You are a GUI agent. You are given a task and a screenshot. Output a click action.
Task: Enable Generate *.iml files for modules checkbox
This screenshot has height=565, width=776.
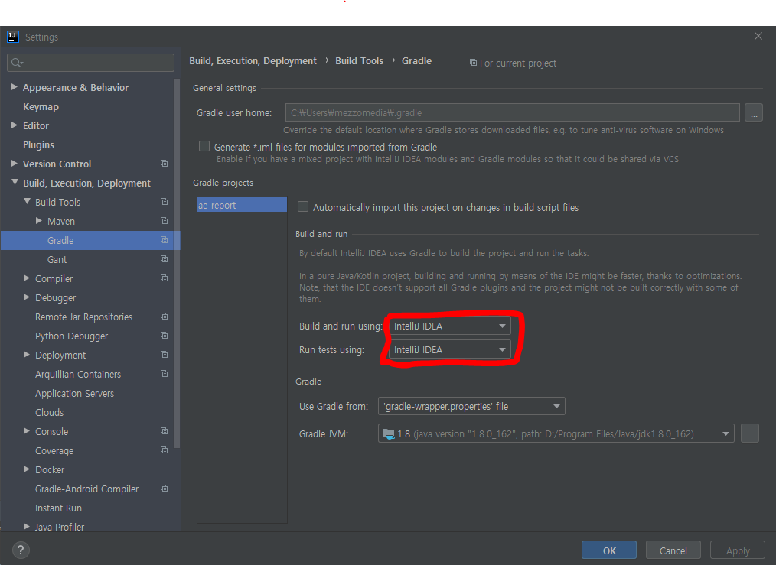[204, 146]
